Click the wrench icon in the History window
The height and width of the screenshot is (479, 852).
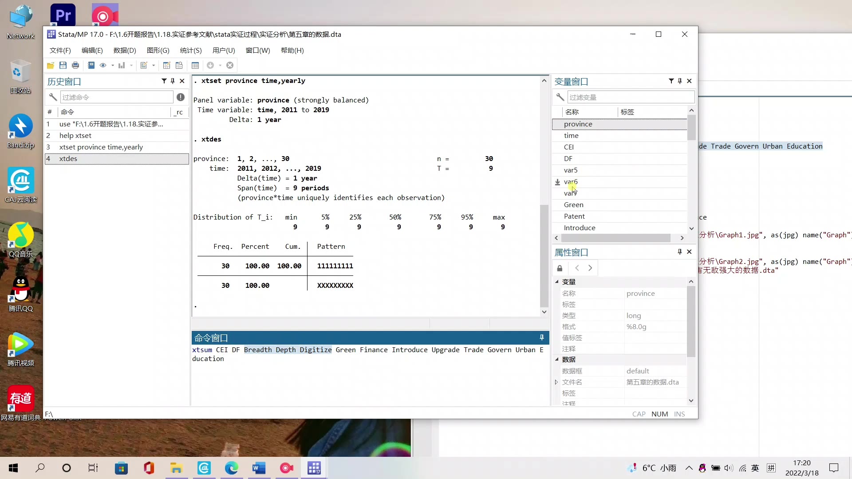53,97
